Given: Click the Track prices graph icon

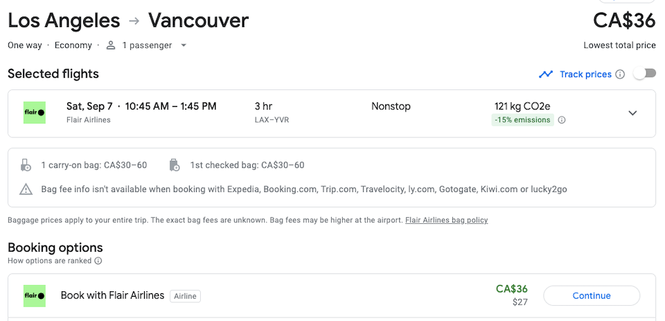Looking at the screenshot, I should [545, 74].
